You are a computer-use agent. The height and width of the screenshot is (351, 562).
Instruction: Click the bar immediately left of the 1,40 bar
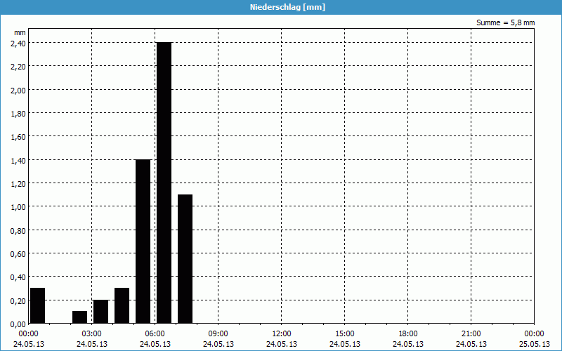[122, 305]
